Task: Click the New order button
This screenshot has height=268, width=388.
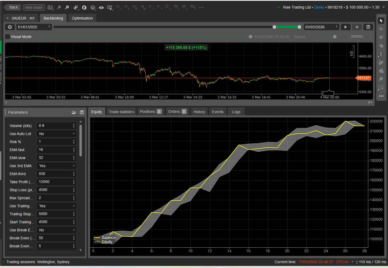Action: 34,7
